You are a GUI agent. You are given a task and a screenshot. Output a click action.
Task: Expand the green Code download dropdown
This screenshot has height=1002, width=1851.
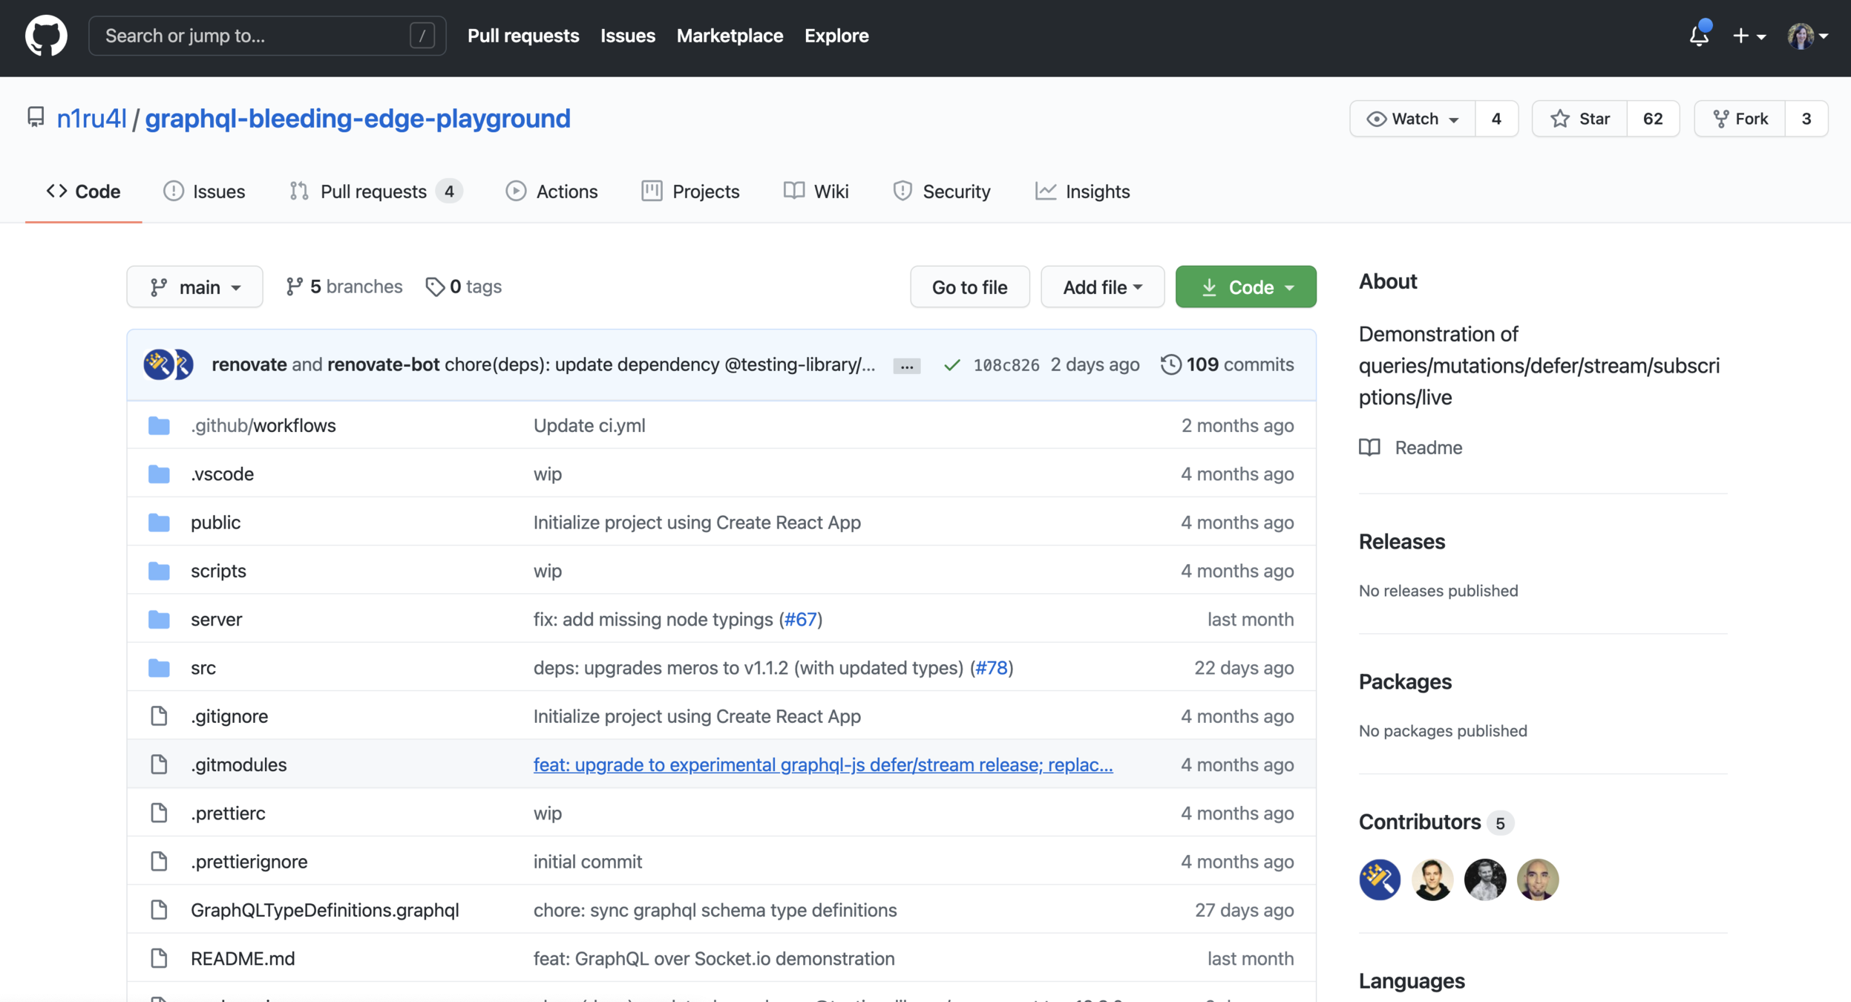coord(1245,287)
